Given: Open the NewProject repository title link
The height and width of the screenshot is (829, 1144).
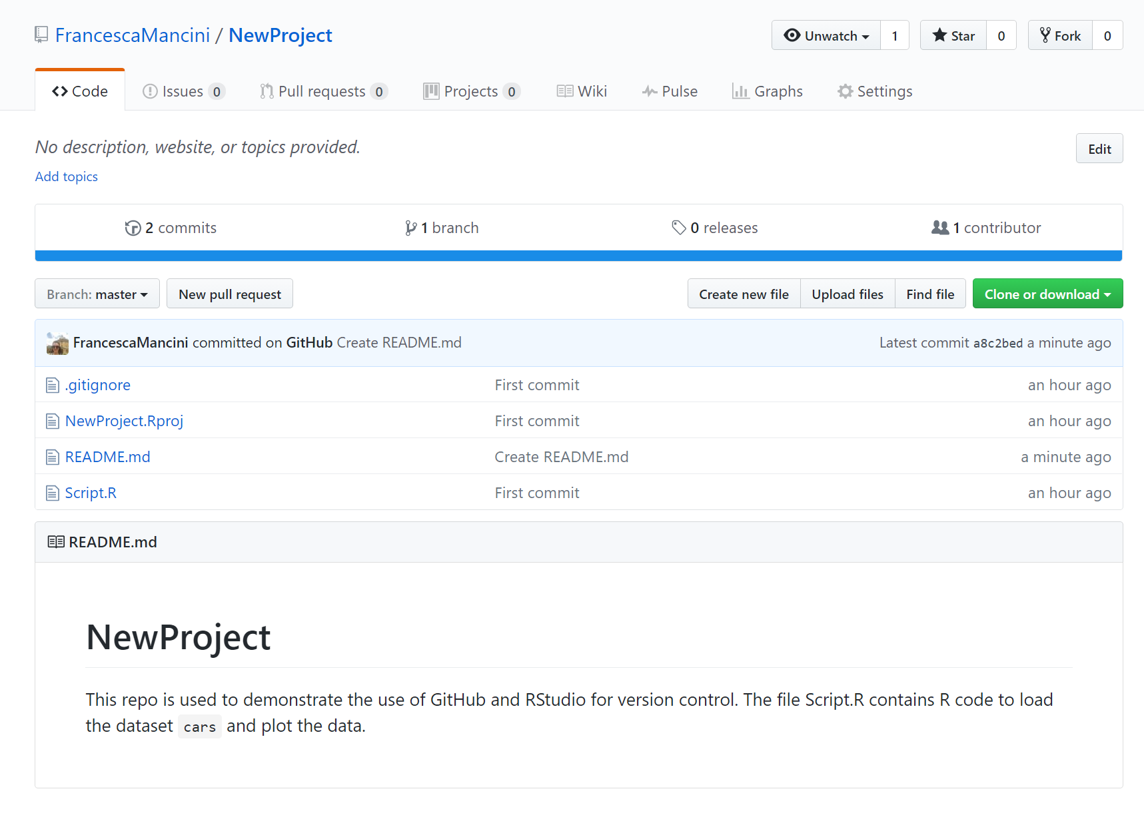Looking at the screenshot, I should 281,35.
